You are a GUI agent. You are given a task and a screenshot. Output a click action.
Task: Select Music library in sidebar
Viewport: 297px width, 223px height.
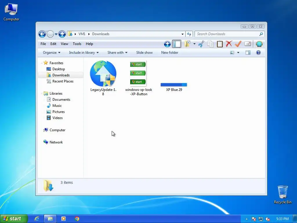pos(54,106)
